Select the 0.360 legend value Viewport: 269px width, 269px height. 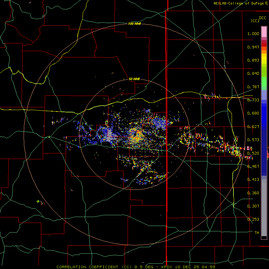click(253, 193)
